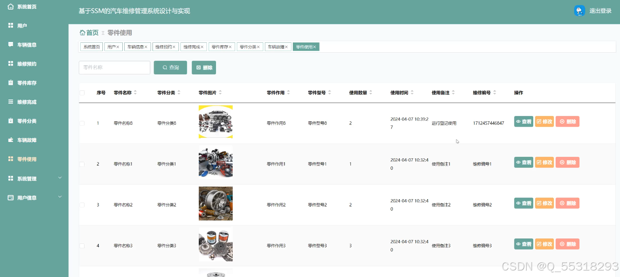Toggle the select-all checkbox in table header
Image resolution: width=620 pixels, height=277 pixels.
82,93
